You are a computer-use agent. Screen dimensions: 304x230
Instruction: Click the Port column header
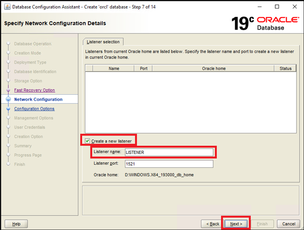(143, 68)
